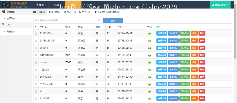Click 删除 for user zbzb
The height and width of the screenshot is (103, 237).
coord(202,91)
